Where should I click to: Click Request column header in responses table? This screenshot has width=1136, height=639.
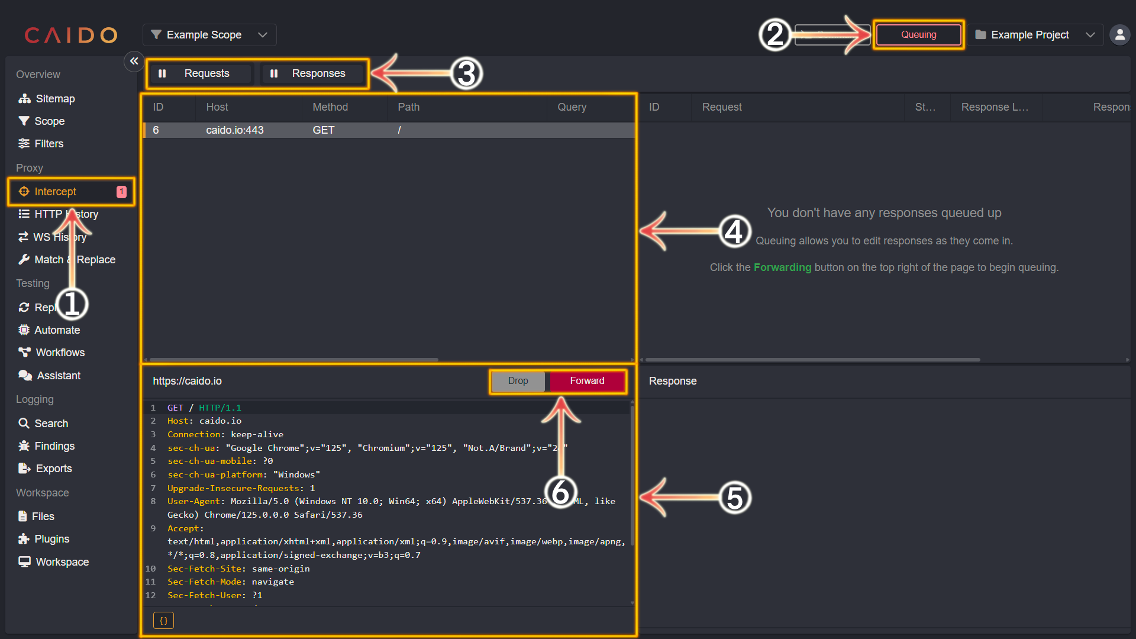coord(722,107)
